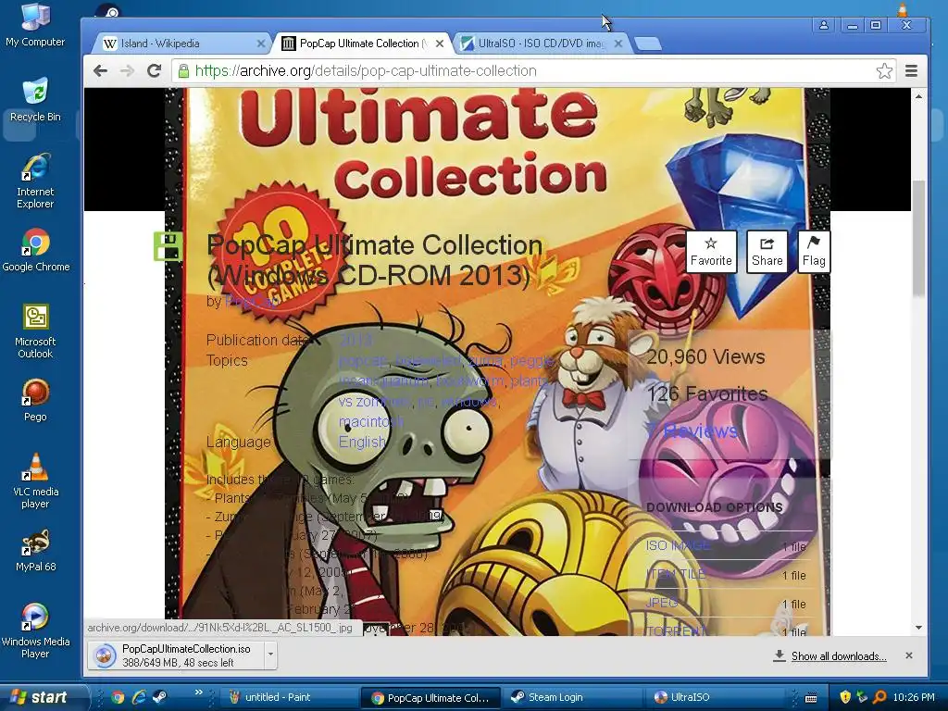This screenshot has height=711, width=948.
Task: Close the UltraISO tab
Action: click(x=617, y=44)
